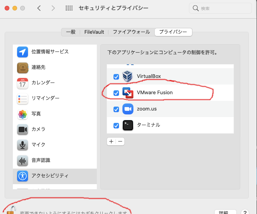Select the 連絡先 label
257x214 pixels.
(38, 67)
